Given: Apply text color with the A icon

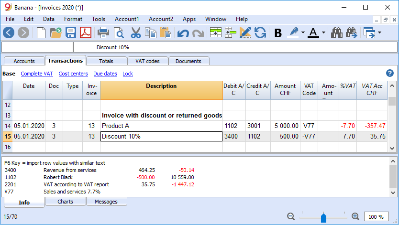Looking at the screenshot, I should 313,33.
